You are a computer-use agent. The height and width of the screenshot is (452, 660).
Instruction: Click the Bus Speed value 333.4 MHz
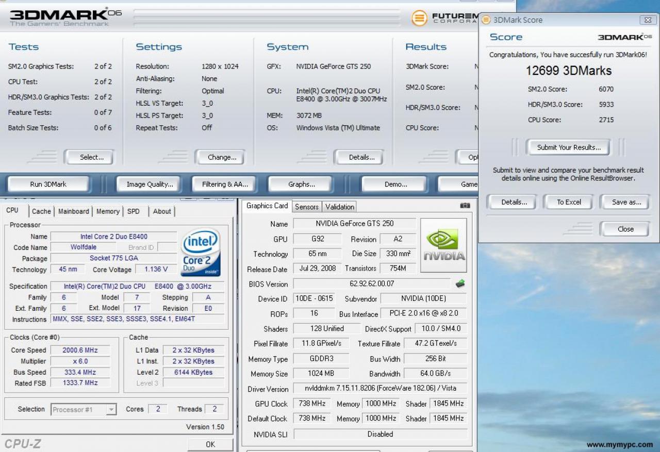[79, 372]
